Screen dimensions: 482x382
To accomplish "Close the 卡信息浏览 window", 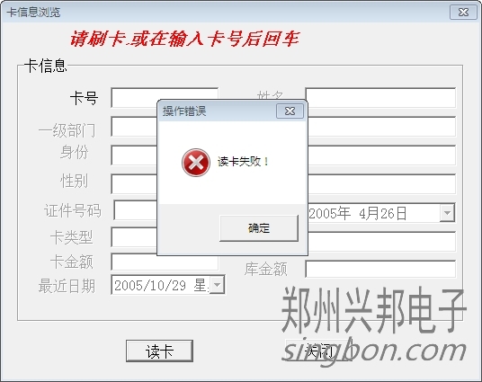I will (x=463, y=12).
